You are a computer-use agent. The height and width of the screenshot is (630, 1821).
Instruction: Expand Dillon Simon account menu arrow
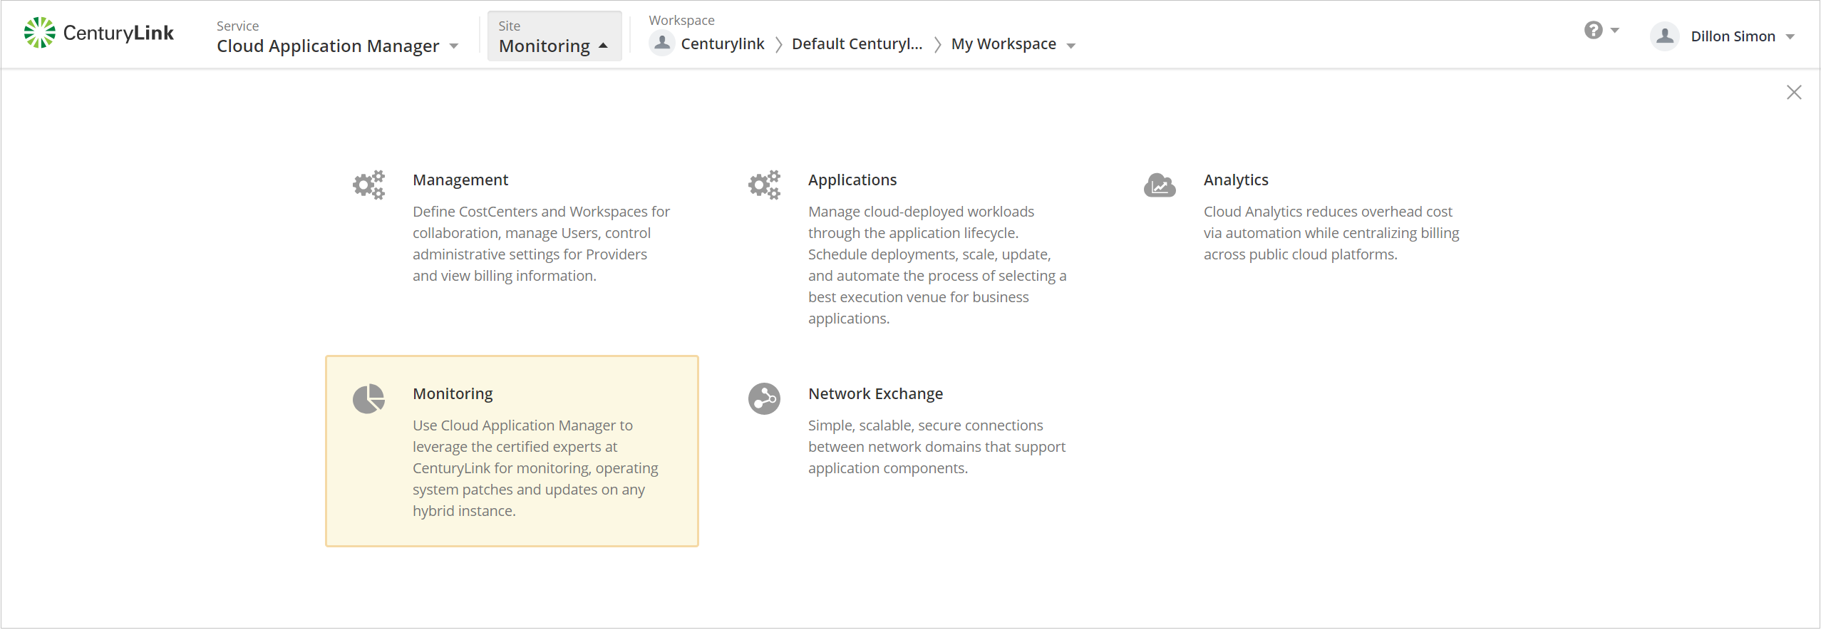[1790, 37]
